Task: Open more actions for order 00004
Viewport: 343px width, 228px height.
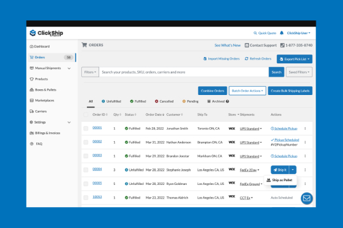Action: pyautogui.click(x=305, y=170)
